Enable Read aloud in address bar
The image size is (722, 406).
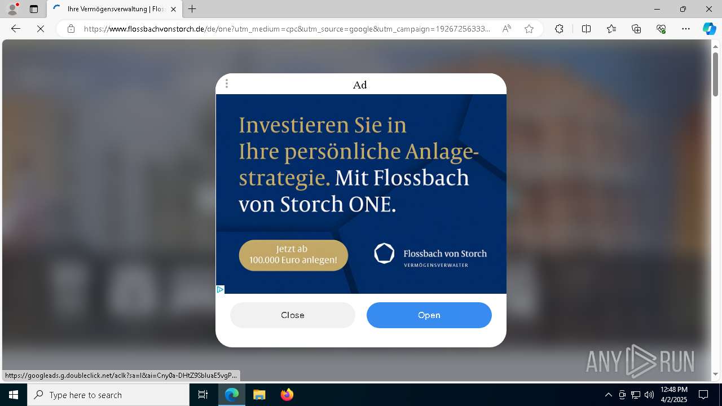tap(507, 29)
